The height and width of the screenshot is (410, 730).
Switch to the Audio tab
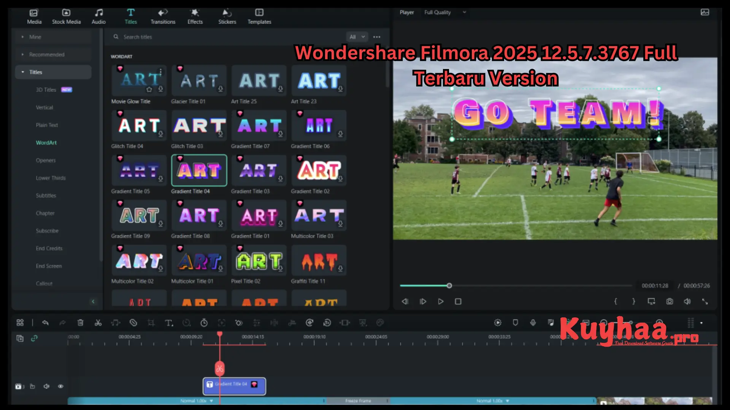point(98,17)
